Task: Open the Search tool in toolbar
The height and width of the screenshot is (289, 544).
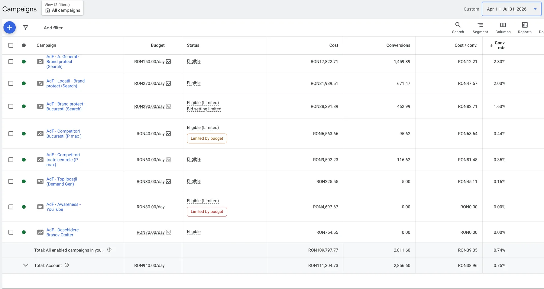Action: pos(458,28)
